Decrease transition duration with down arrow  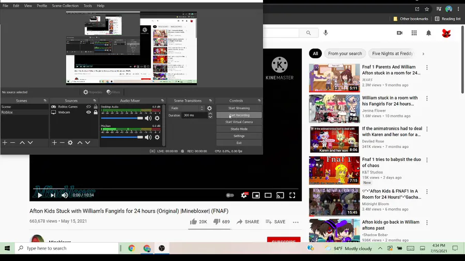pyautogui.click(x=210, y=117)
